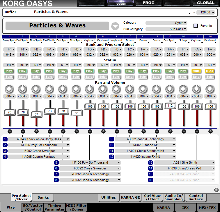The height and width of the screenshot is (212, 220).
Task: Enable Solo on channel 1
Action: pyautogui.click(x=9, y=77)
